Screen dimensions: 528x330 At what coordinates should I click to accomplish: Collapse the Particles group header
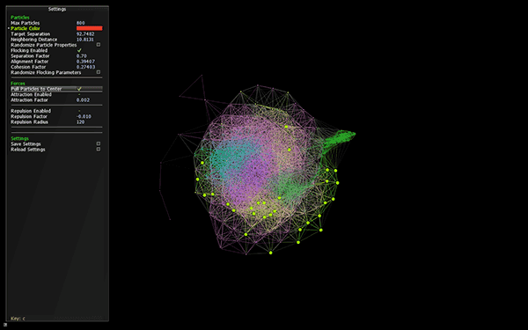20,18
